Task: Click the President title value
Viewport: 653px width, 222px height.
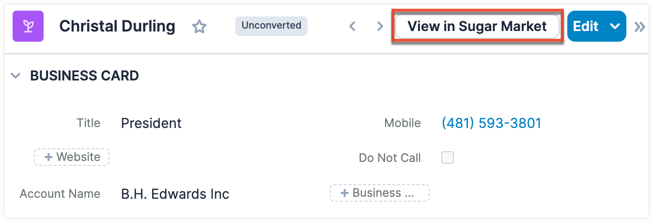Action: point(151,124)
